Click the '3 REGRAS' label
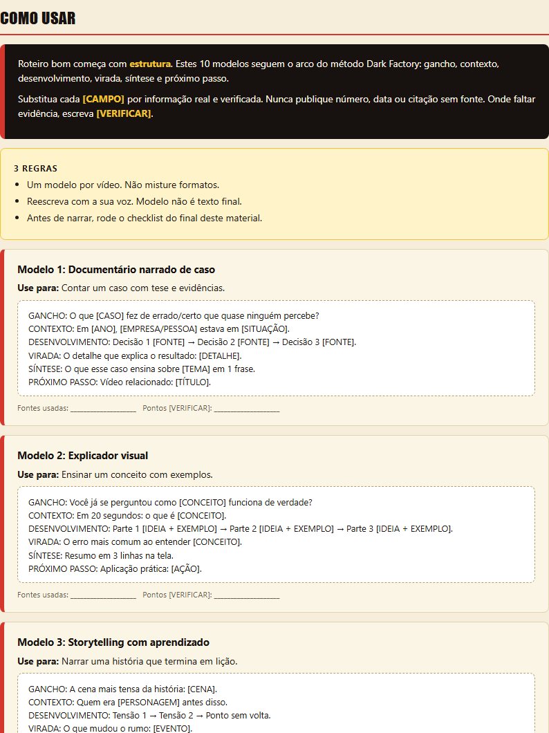The width and height of the screenshot is (549, 733). pos(35,168)
